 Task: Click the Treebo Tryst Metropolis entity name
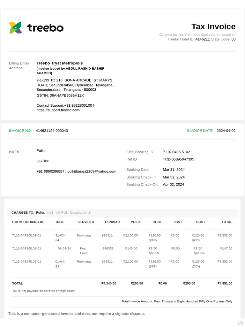coord(60,63)
